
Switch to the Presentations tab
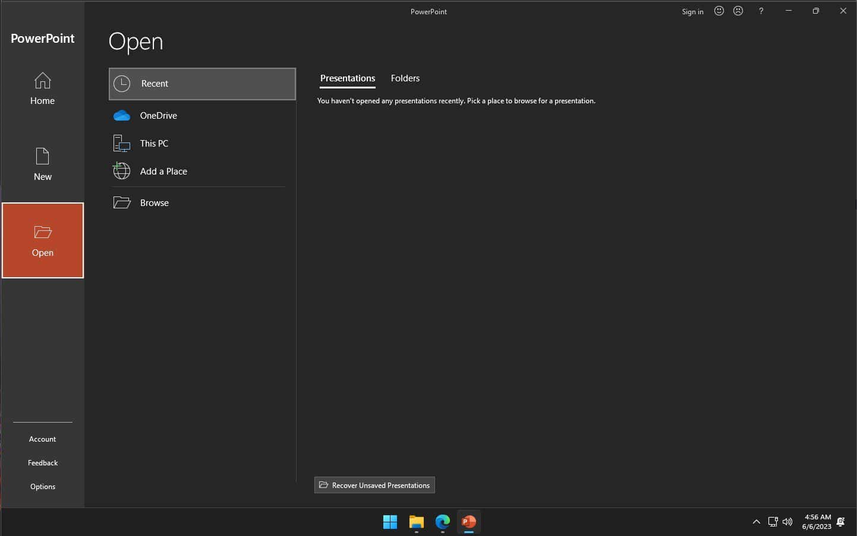pyautogui.click(x=348, y=78)
